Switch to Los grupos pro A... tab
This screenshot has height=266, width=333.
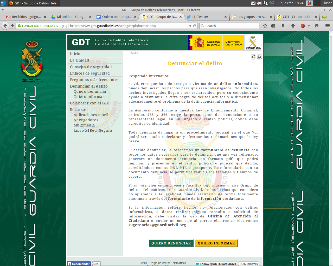(x=252, y=17)
